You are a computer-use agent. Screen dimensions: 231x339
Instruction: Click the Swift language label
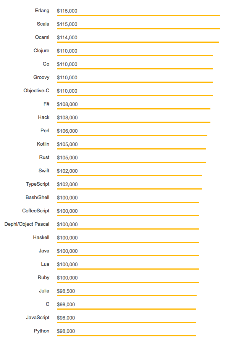tap(44, 171)
